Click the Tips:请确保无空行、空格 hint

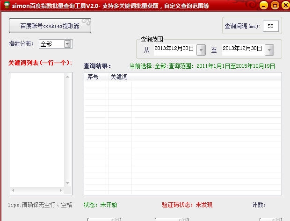[x=40, y=205]
